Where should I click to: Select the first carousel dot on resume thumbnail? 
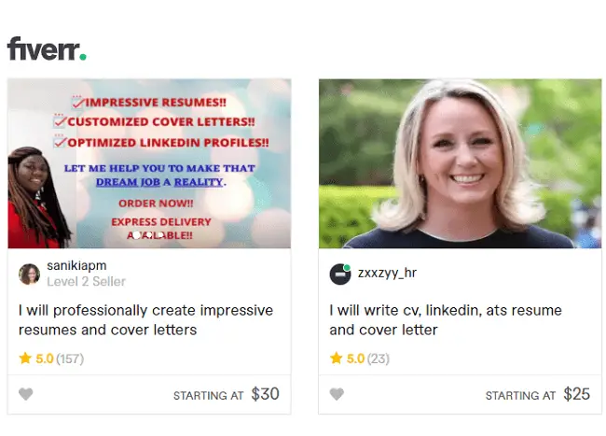tap(136, 235)
